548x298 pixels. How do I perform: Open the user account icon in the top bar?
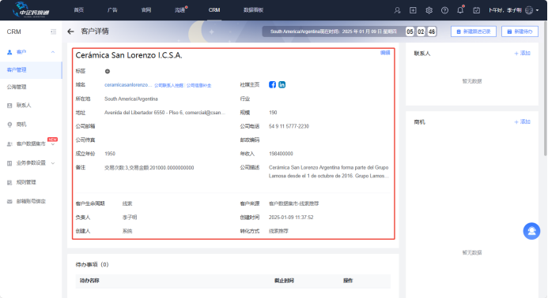pyautogui.click(x=397, y=10)
